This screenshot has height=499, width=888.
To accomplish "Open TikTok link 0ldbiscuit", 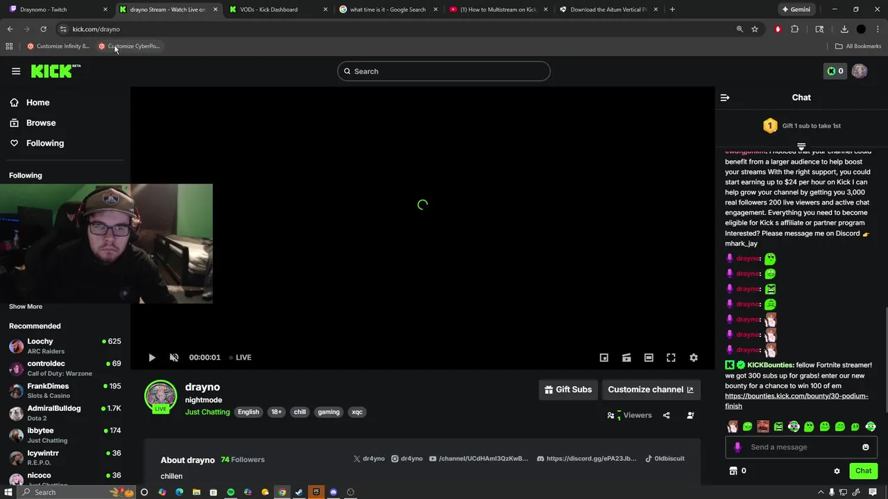I will 665,459.
